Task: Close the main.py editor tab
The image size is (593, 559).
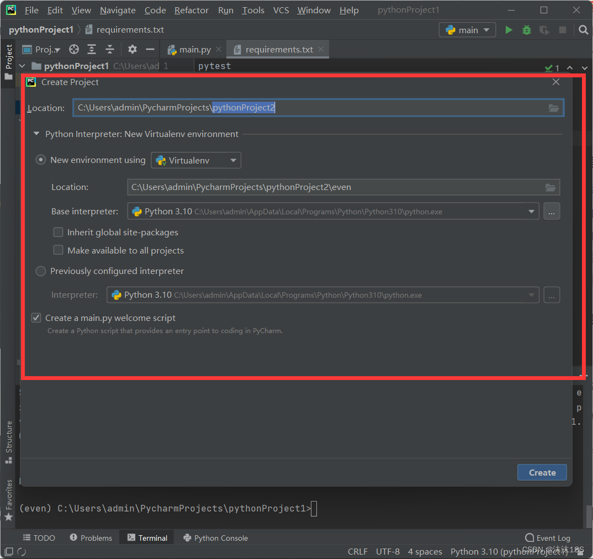Action: coord(219,49)
